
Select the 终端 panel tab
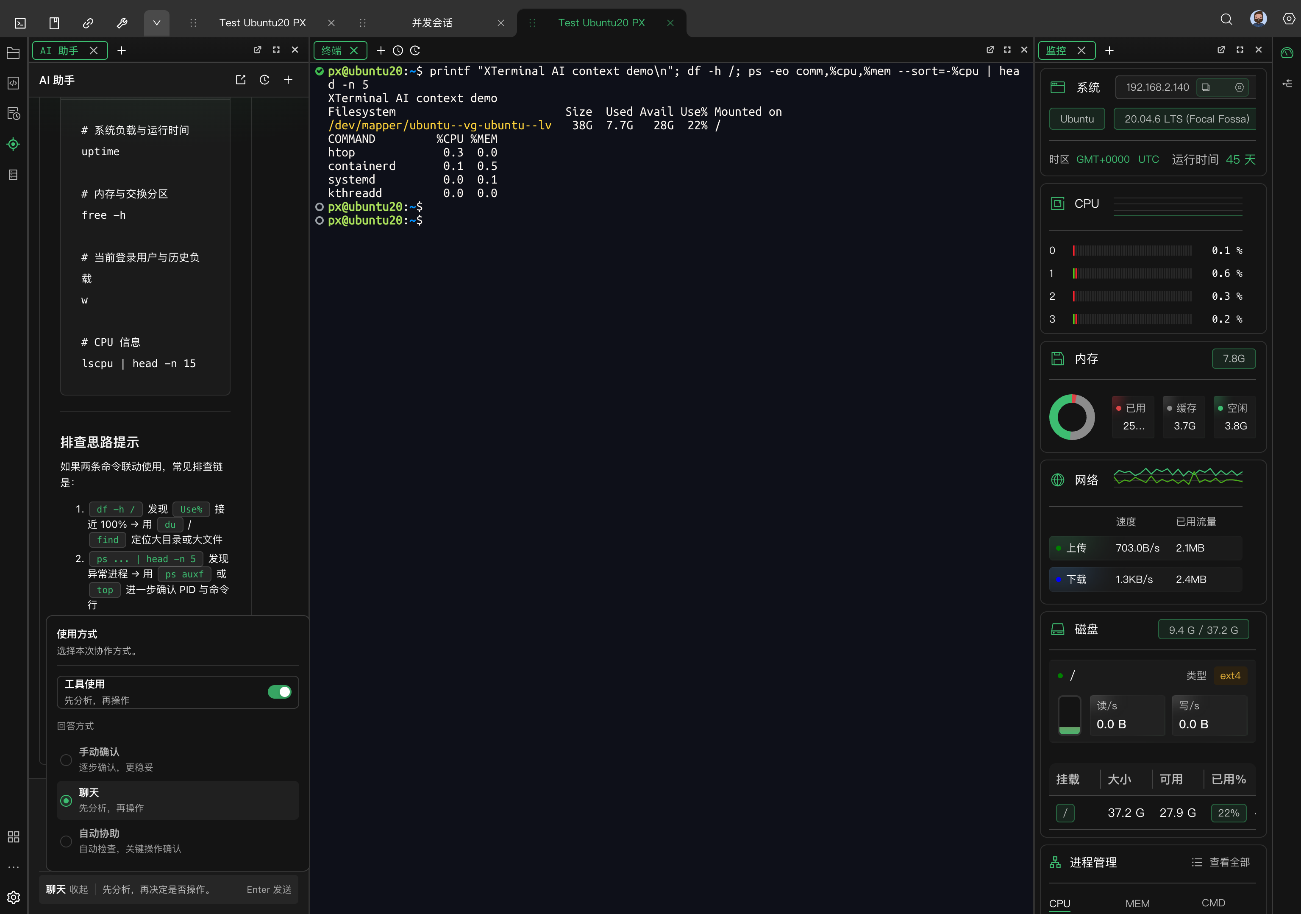tap(340, 50)
